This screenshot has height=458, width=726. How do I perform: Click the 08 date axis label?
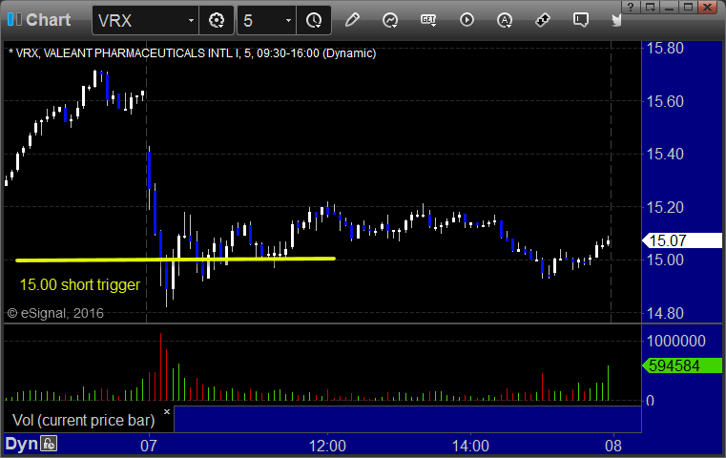613,446
